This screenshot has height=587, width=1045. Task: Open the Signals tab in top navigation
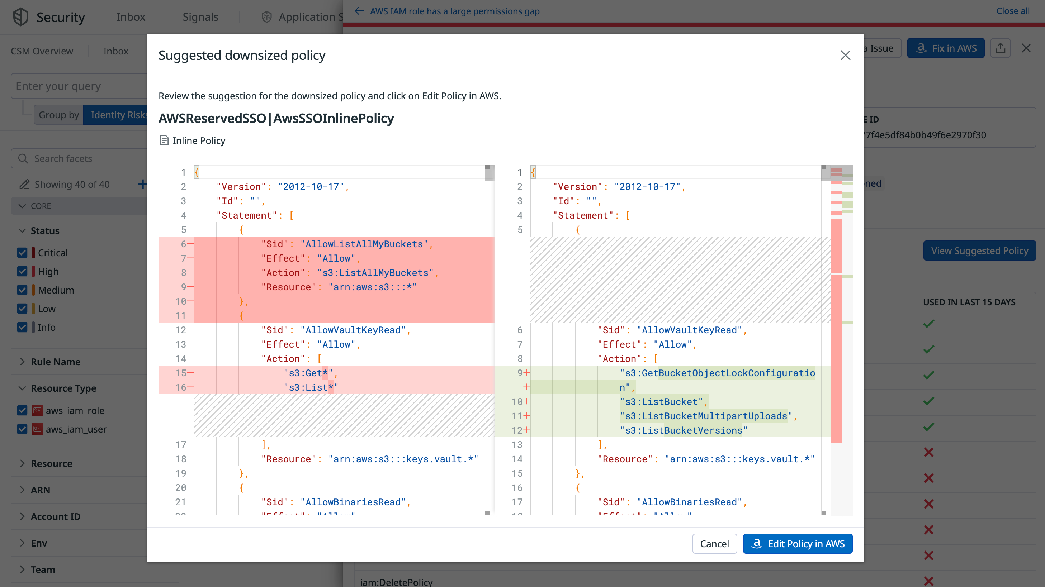pyautogui.click(x=200, y=17)
